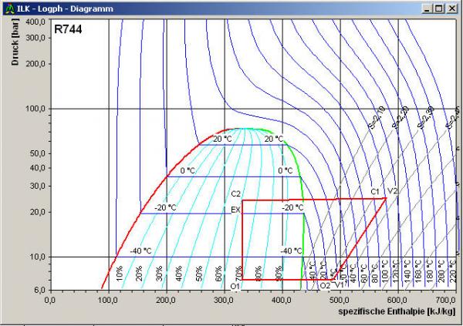
Task: Click the 90% vapor quality label
Action: point(278,273)
